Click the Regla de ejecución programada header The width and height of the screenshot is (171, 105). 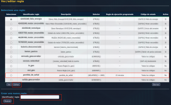point(120,14)
